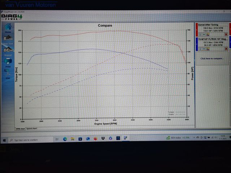Remove Daniel After Tuning from comparison
Image resolution: width=231 pixels, height=173 pixels.
(x=226, y=34)
